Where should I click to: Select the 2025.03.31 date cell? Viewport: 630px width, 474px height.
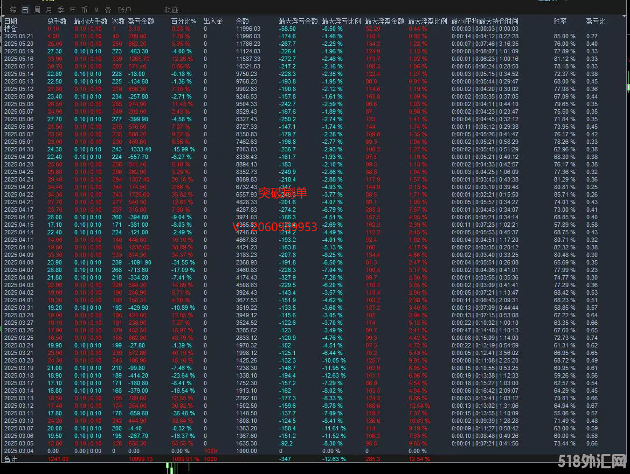coord(19,308)
